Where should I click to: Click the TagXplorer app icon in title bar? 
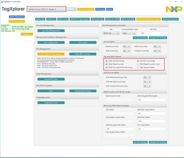pyautogui.click(x=2, y=2)
